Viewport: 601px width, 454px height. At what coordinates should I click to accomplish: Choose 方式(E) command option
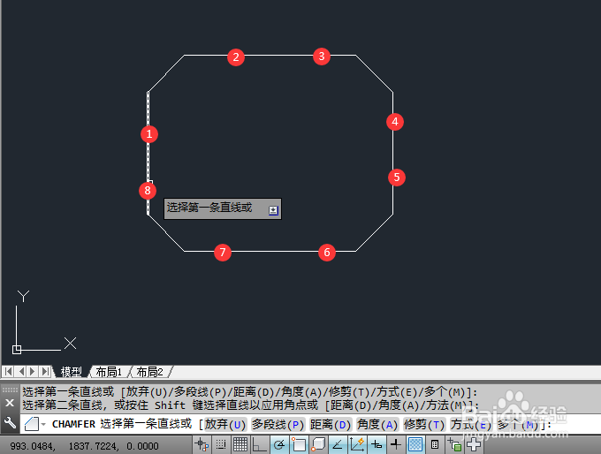tap(471, 424)
